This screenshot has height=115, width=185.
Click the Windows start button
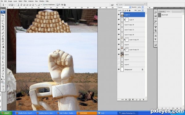pos(6,113)
